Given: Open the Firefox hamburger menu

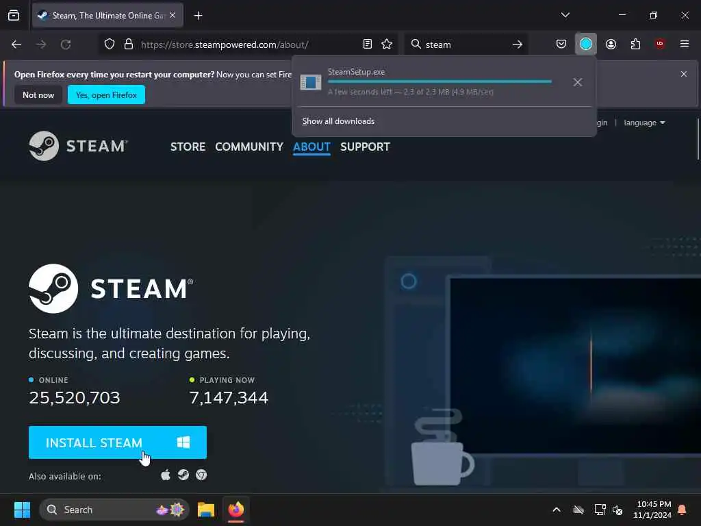Looking at the screenshot, I should pyautogui.click(x=685, y=44).
